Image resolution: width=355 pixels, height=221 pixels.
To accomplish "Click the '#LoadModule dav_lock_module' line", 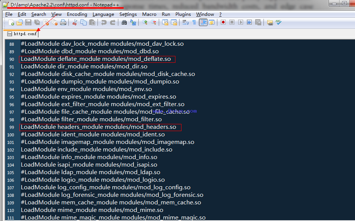I will pos(102,44).
